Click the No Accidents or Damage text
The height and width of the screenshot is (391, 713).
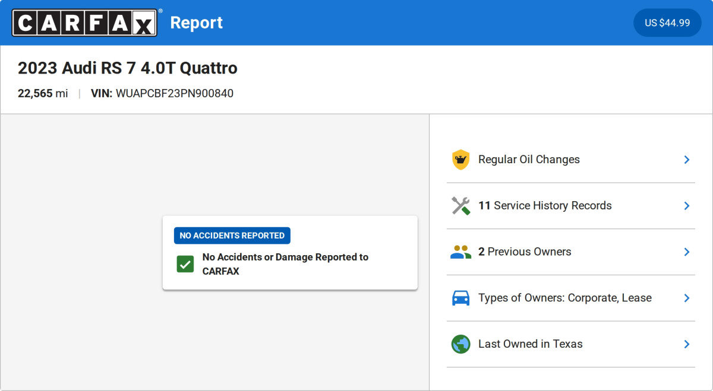(x=285, y=264)
